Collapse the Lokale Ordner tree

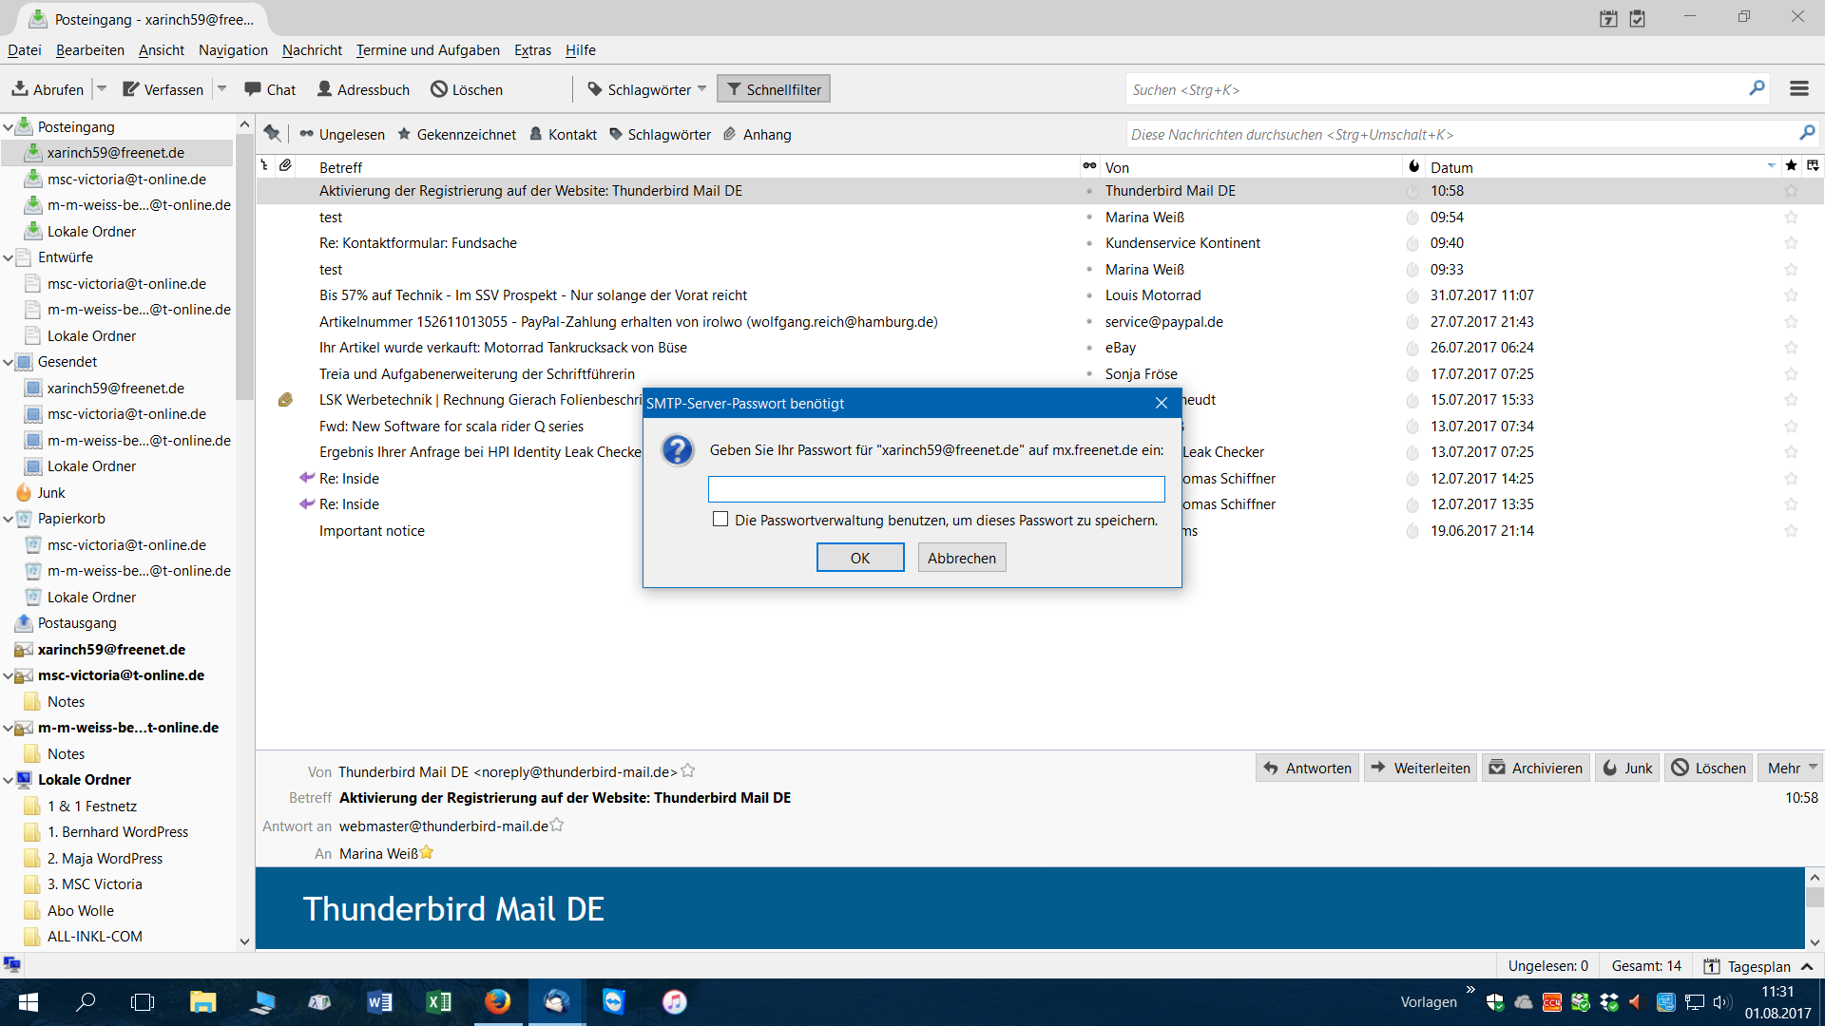coord(9,780)
